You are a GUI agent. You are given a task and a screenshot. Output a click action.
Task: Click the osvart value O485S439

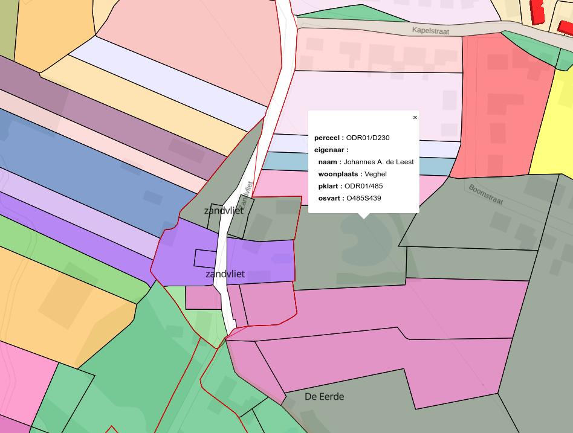pyautogui.click(x=363, y=198)
